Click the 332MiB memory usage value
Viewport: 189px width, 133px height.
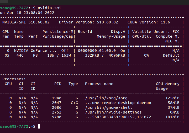point(92,55)
